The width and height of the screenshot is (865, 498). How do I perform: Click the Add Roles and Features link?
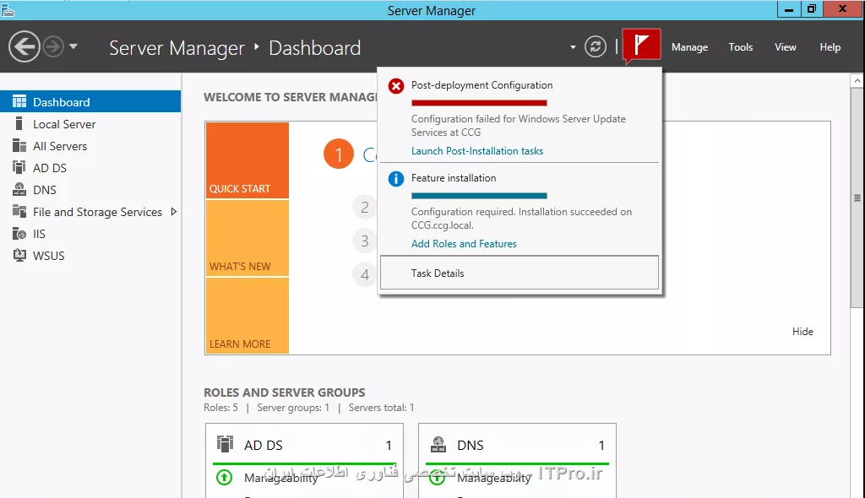464,244
